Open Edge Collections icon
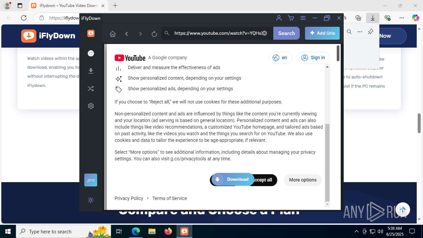This screenshot has height=238, width=423. click(x=358, y=18)
